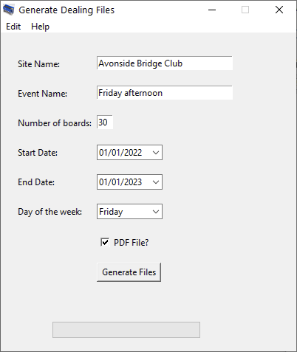The height and width of the screenshot is (352, 297).
Task: Expand the End Date dropdown arrow
Action: 156,182
